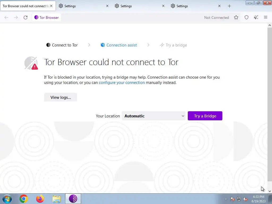Open a new tab with plus button
This screenshot has height=204, width=272.
tap(229, 6)
